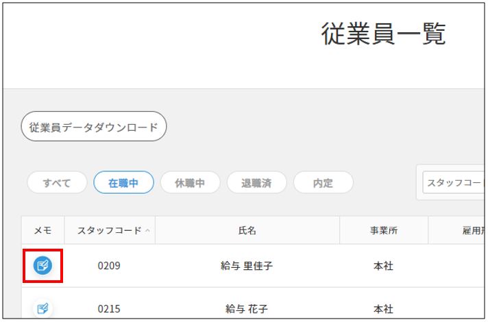
Task: Click the 氏名 column header
Action: (x=247, y=231)
